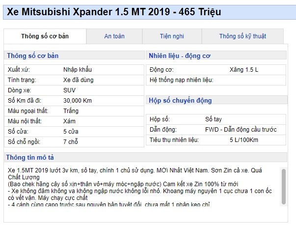Viewport: 296px width, 225px height.
Task: Click the 30,000 Km mileage value
Action: click(x=78, y=101)
